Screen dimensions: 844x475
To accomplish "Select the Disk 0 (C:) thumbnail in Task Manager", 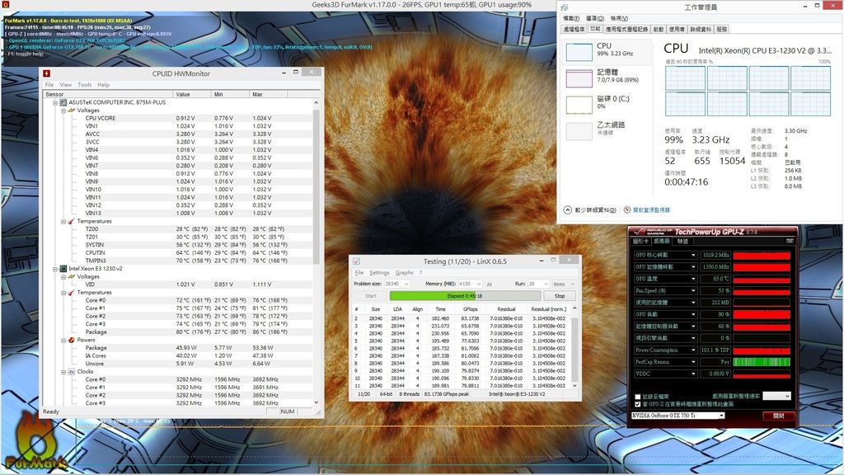I will tap(579, 105).
